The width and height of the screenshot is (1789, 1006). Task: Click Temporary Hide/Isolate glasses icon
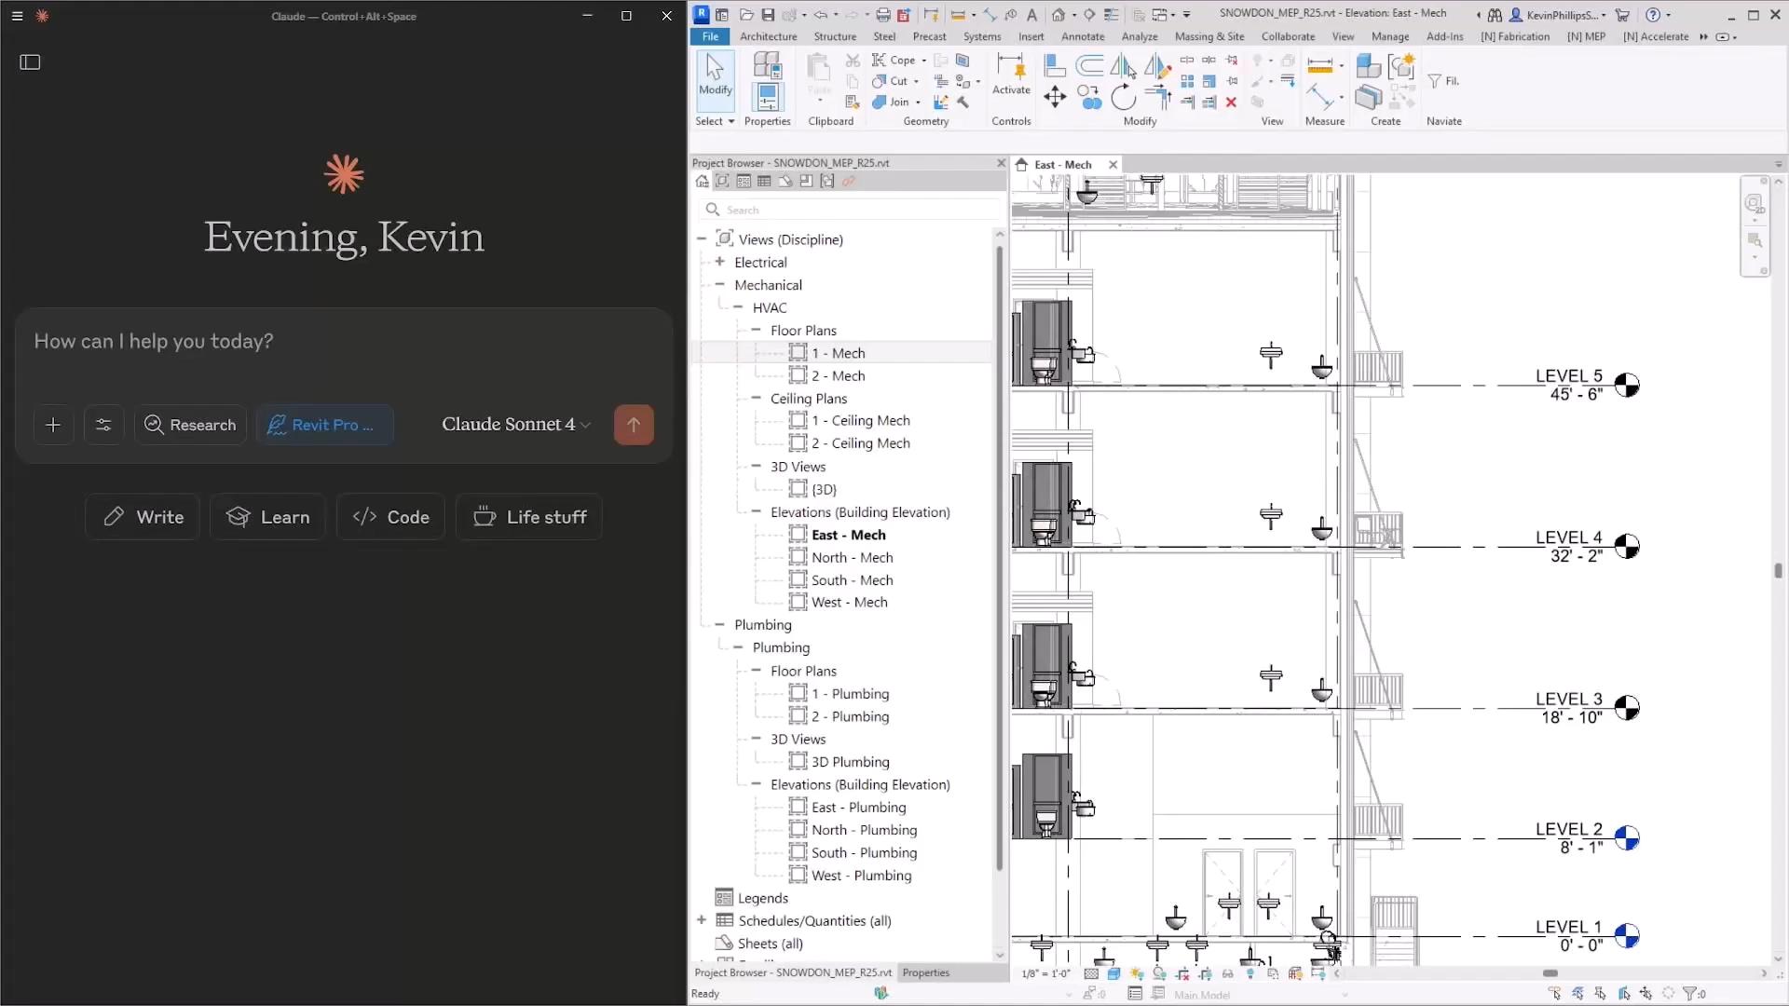(1227, 973)
